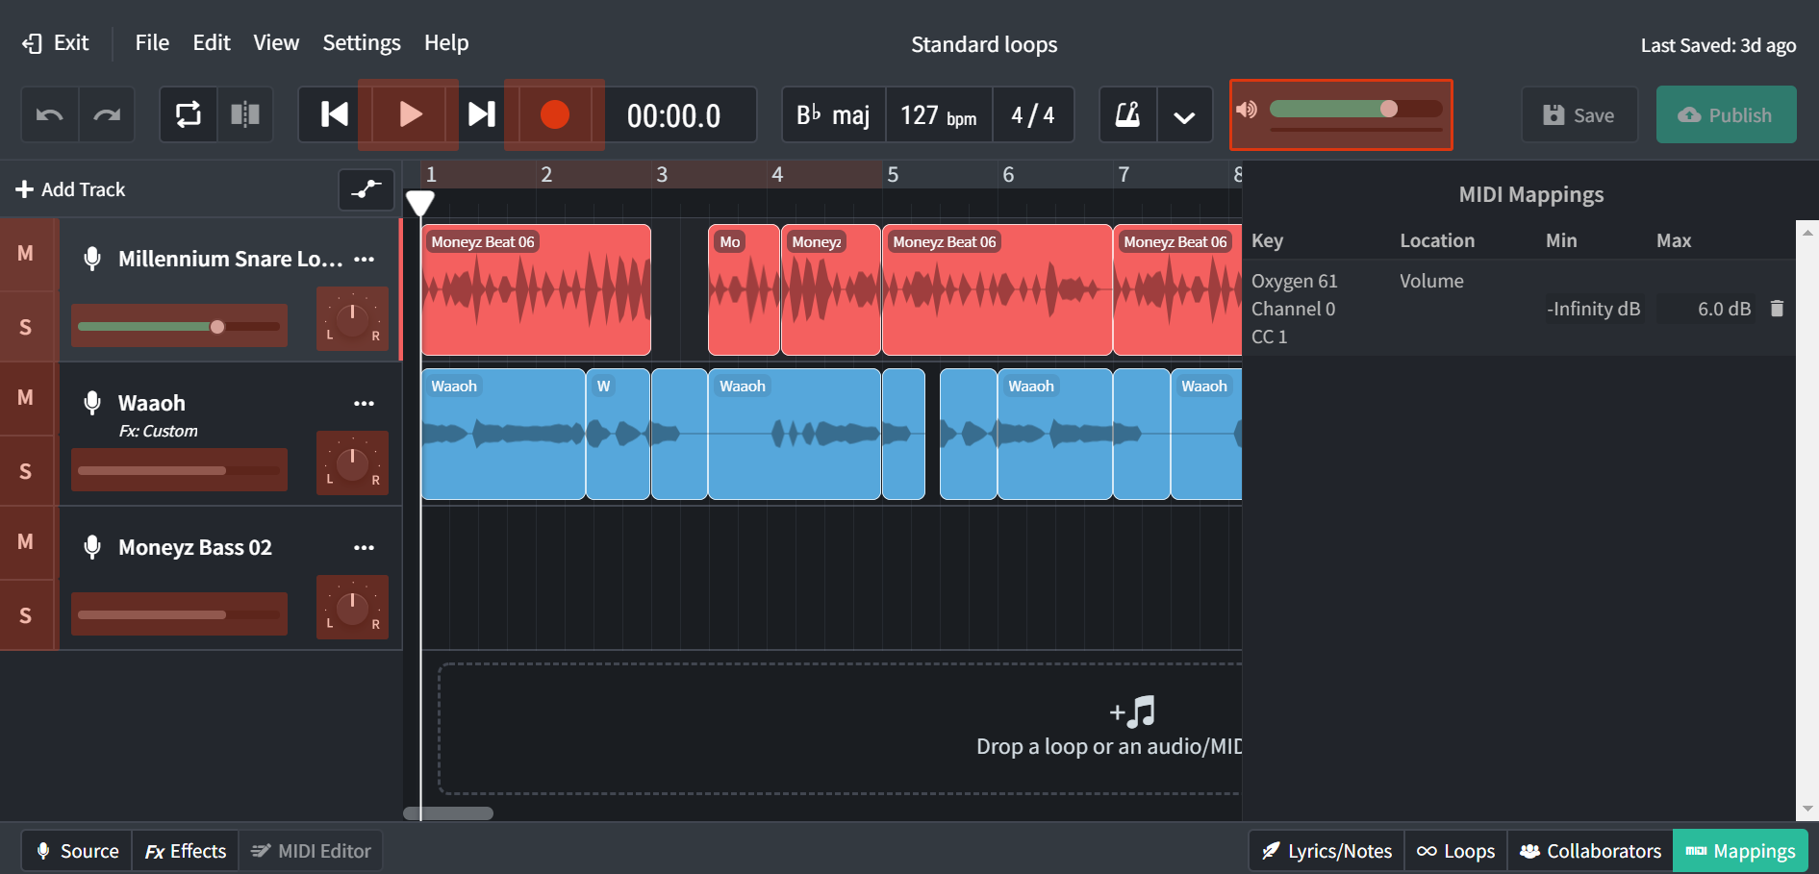Save the project
This screenshot has height=874, width=1819.
coord(1579,115)
